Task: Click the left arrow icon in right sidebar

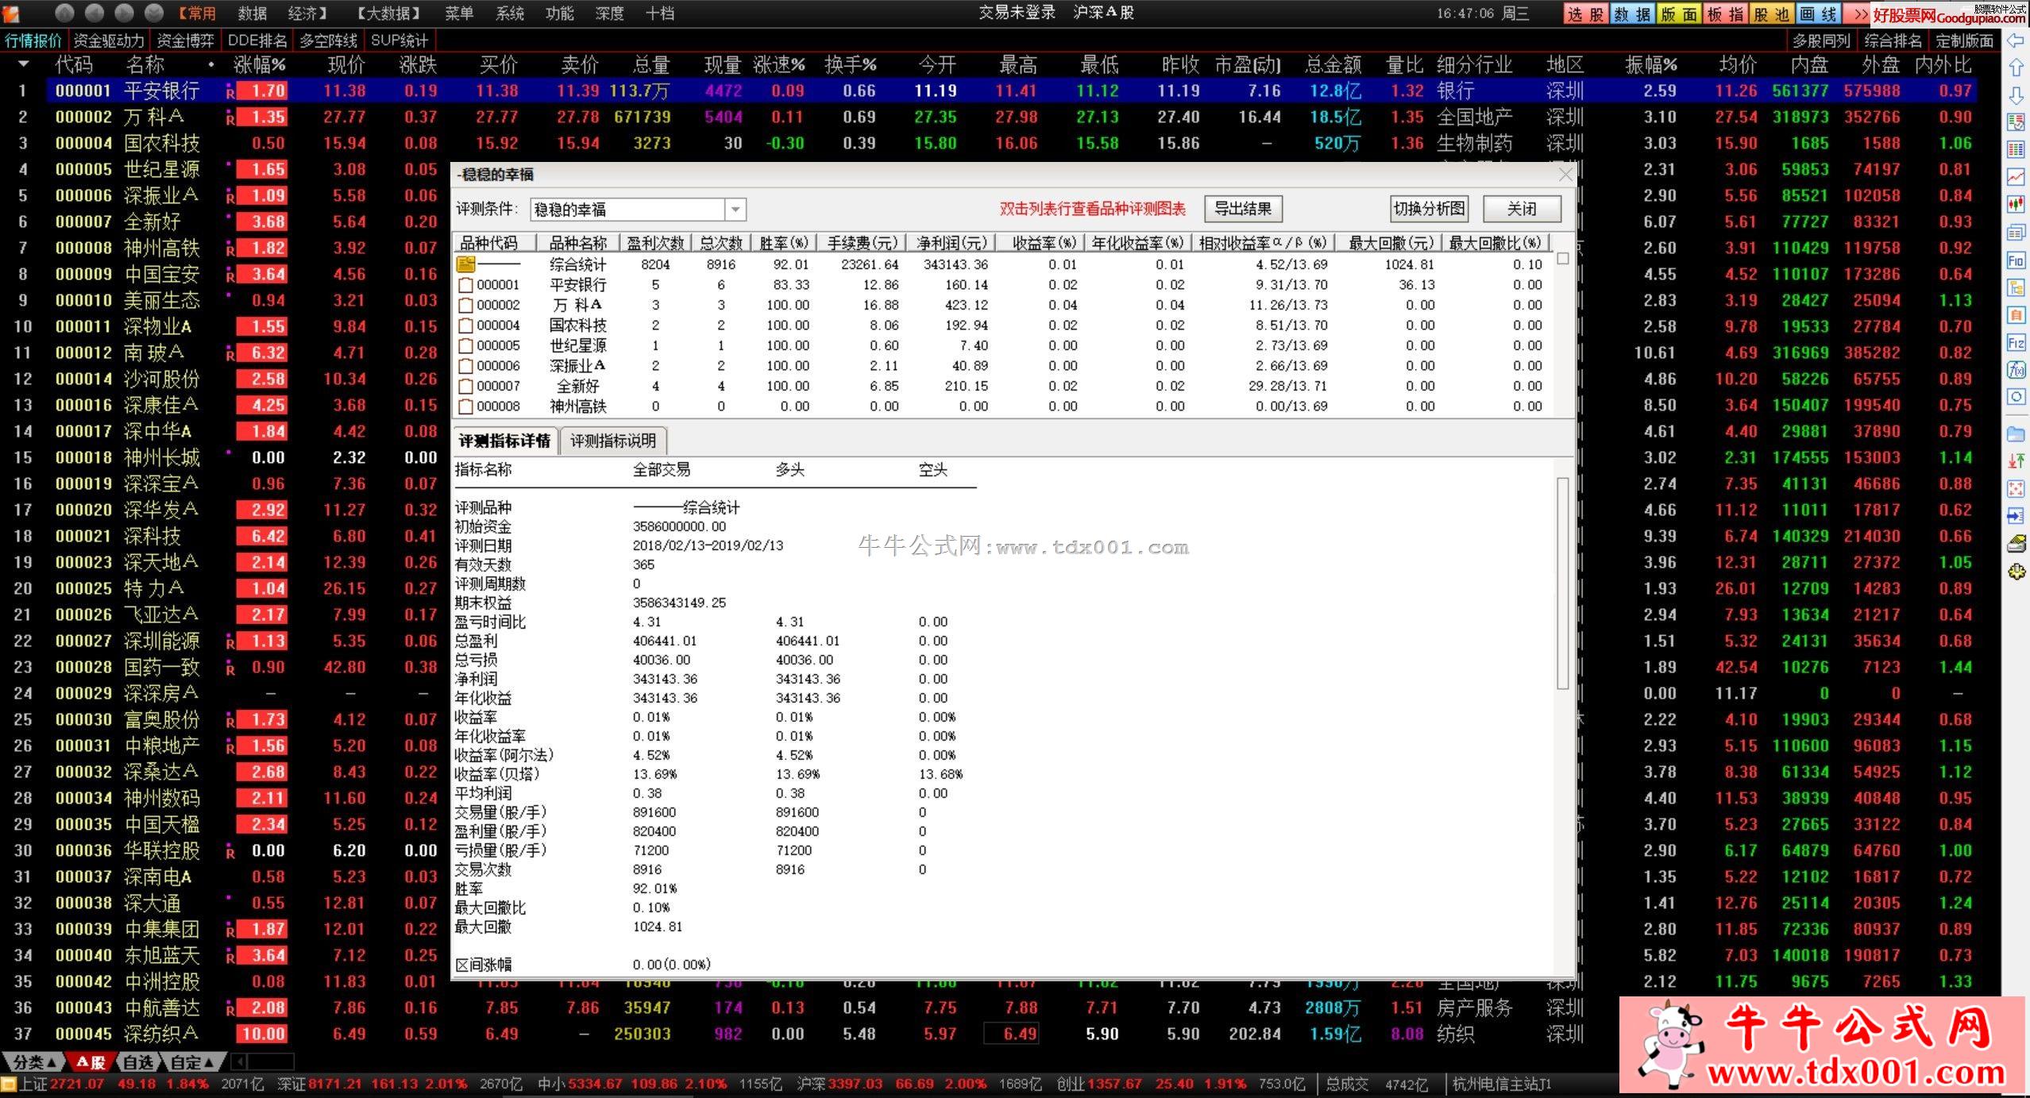Action: point(2016,41)
